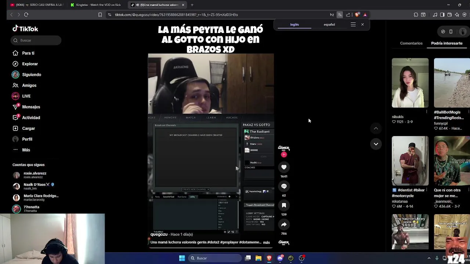The width and height of the screenshot is (470, 264).
Task: Share video with arrow icon
Action: (x=284, y=224)
